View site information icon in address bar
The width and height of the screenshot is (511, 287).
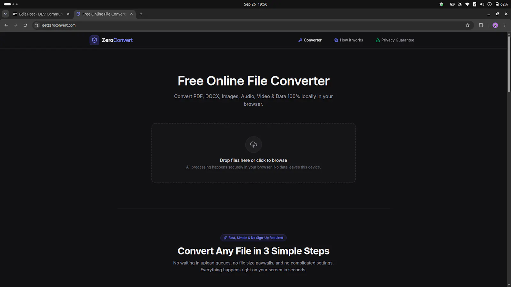tap(37, 25)
